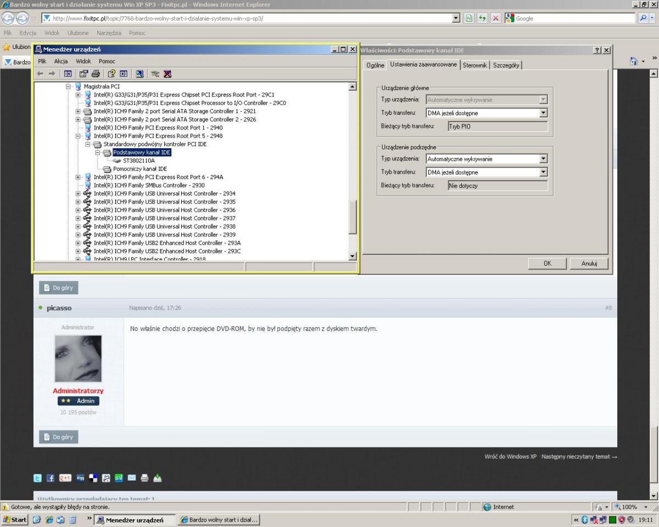The height and width of the screenshot is (527, 659).
Task: Click the update driver toolbar icon
Action: coord(155,74)
